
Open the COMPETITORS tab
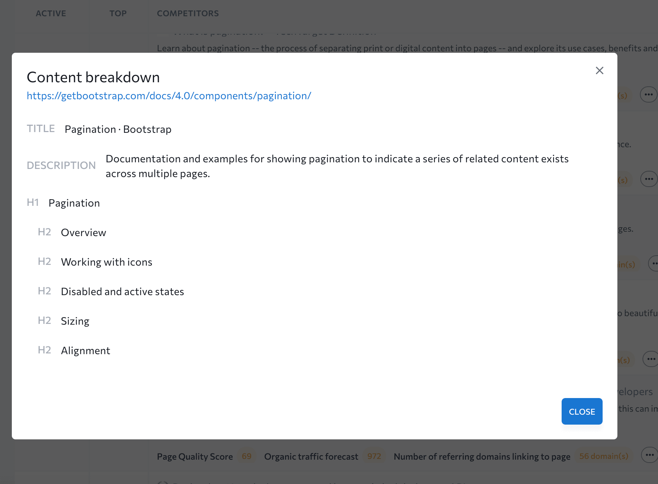[188, 14]
